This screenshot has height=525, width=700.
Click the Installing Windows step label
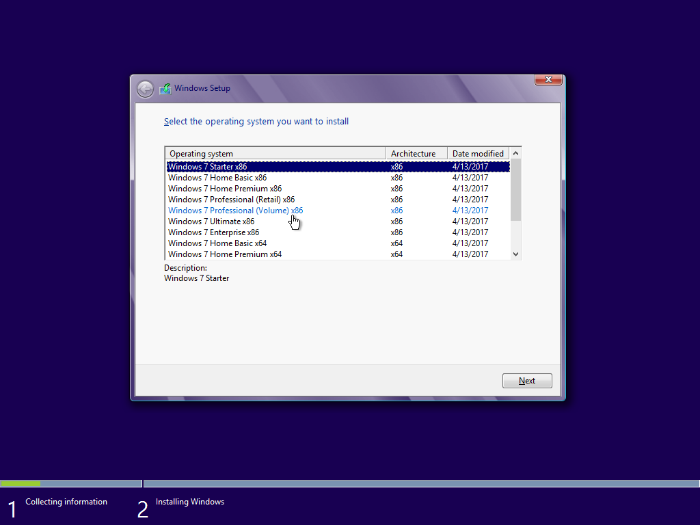tap(190, 502)
